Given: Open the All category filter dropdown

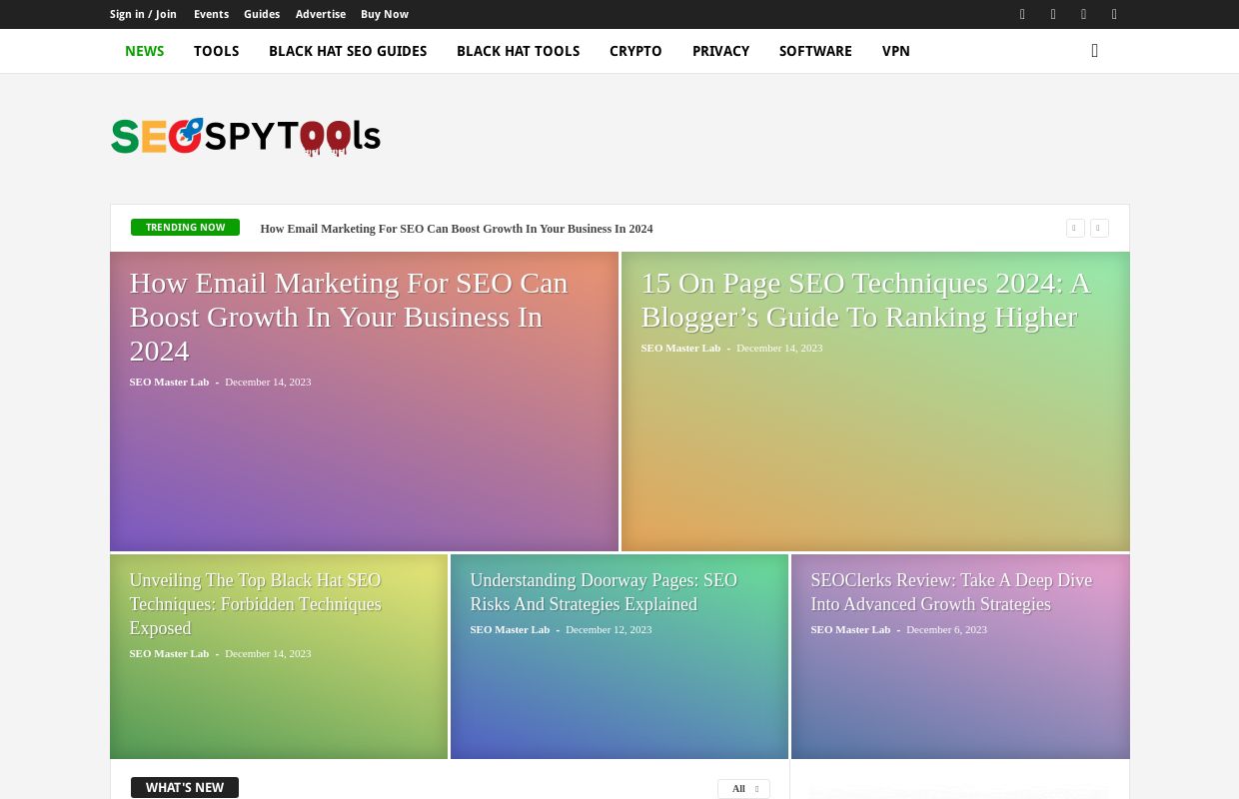Looking at the screenshot, I should pos(743,788).
